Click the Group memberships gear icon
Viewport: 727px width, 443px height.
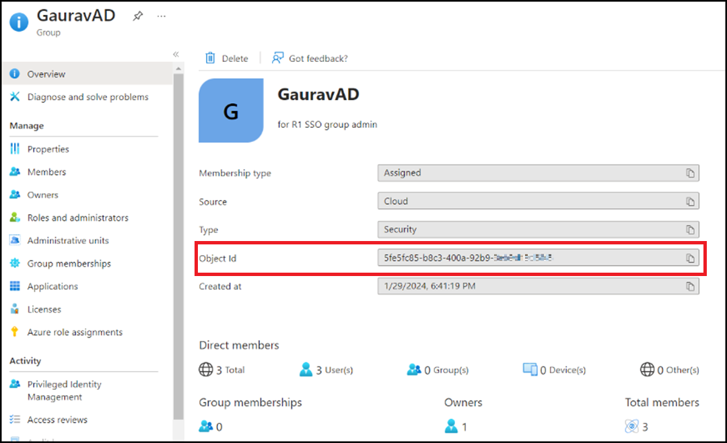tap(15, 263)
